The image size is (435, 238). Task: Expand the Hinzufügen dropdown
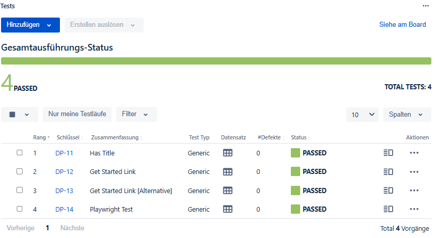(30, 25)
